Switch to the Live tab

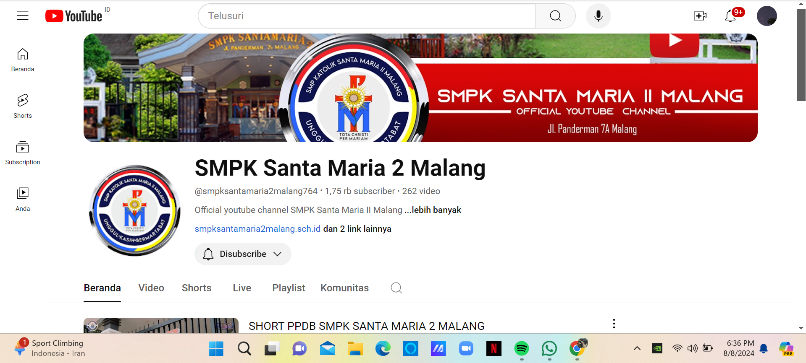click(242, 288)
